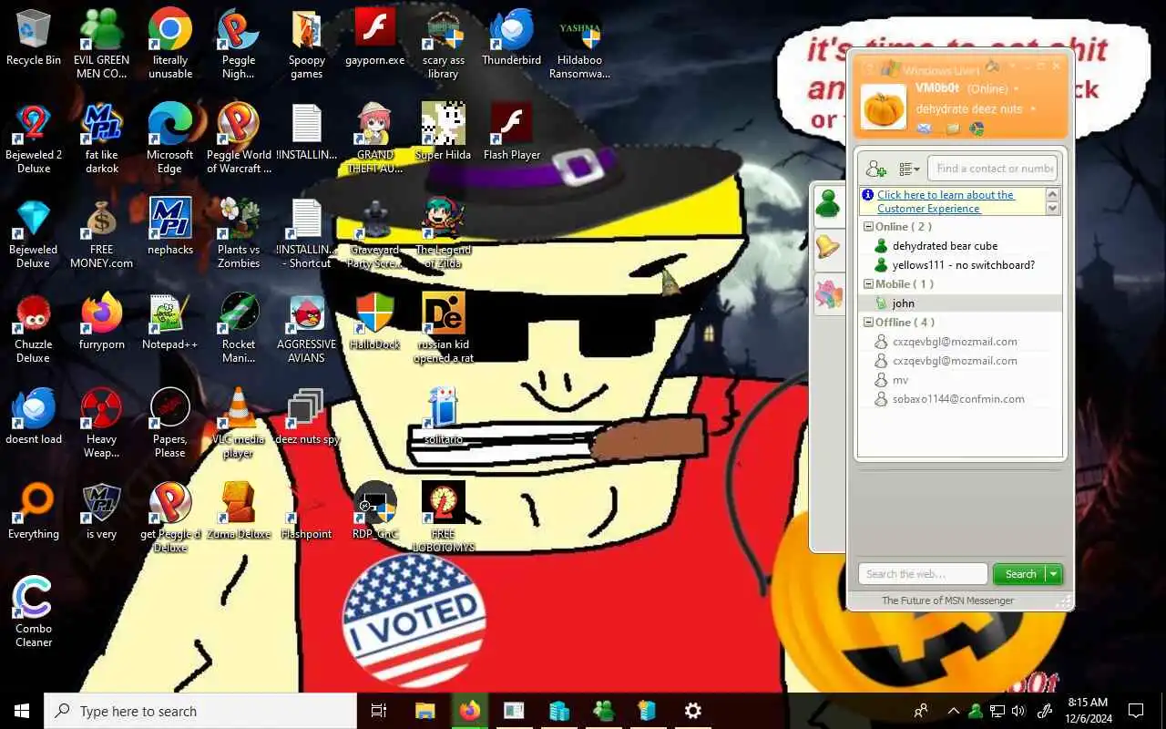Open the Windows Start menu
The image size is (1166, 729).
pyautogui.click(x=22, y=711)
